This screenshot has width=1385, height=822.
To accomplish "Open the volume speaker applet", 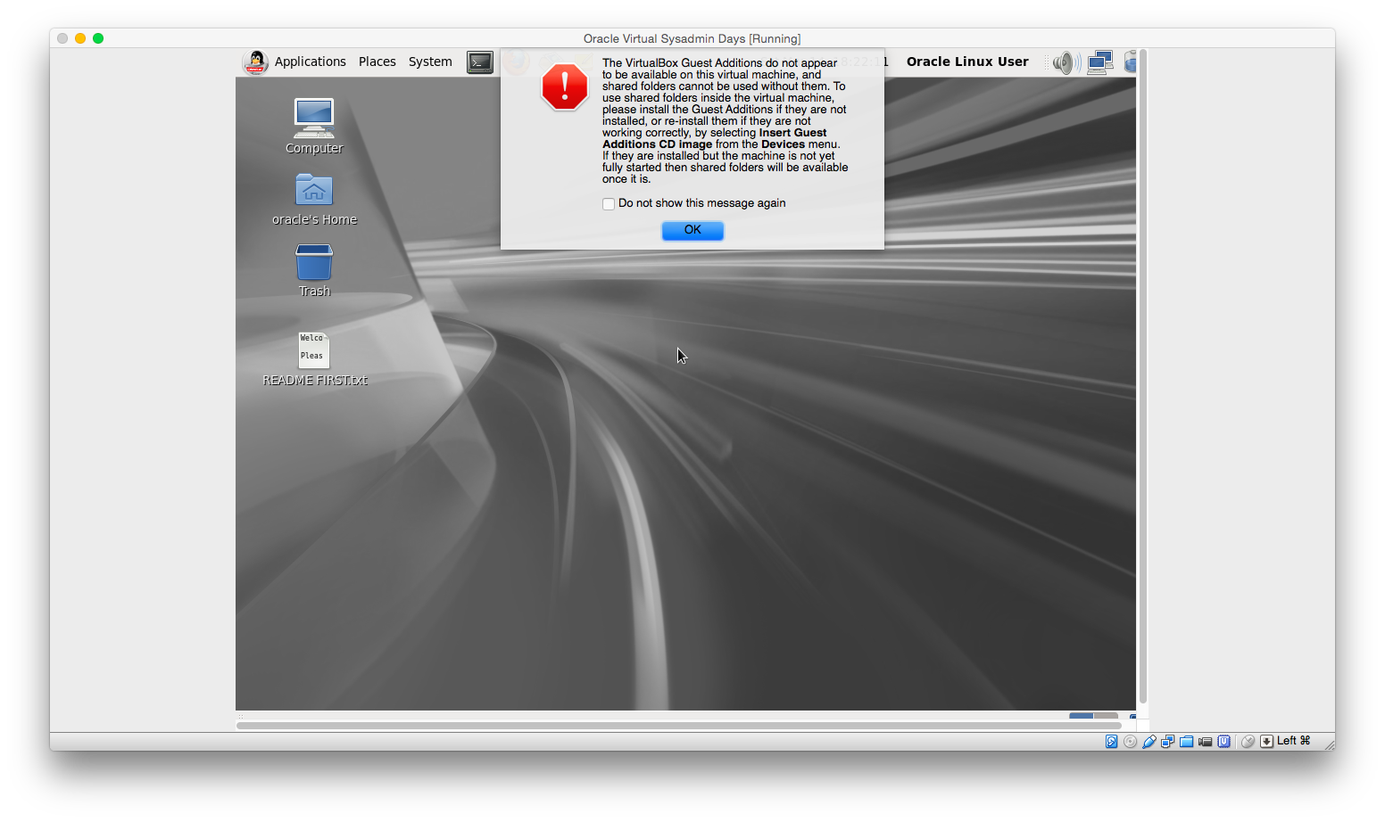I will click(x=1066, y=62).
